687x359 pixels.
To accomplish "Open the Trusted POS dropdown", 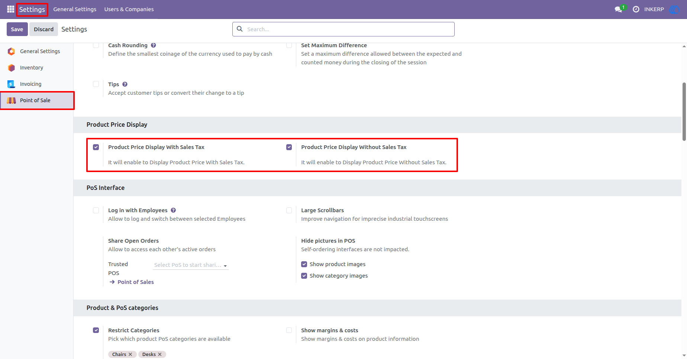I will 191,265.
